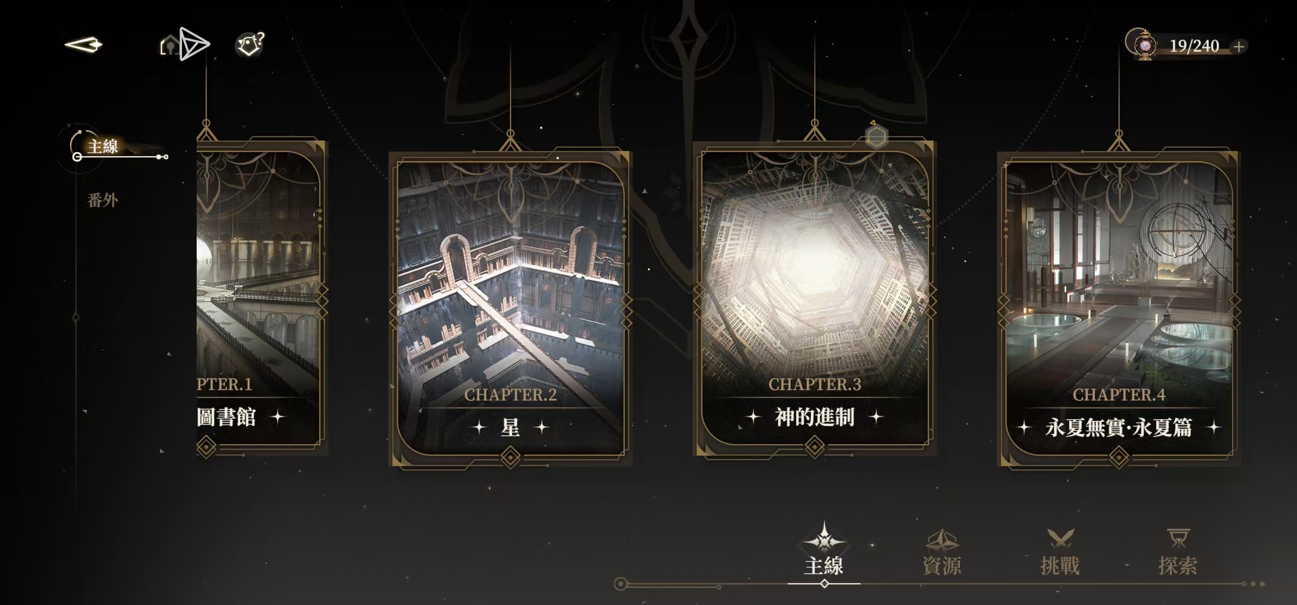This screenshot has width=1297, height=605.
Task: Open Chapter 3 神的進制 card
Action: pos(815,298)
